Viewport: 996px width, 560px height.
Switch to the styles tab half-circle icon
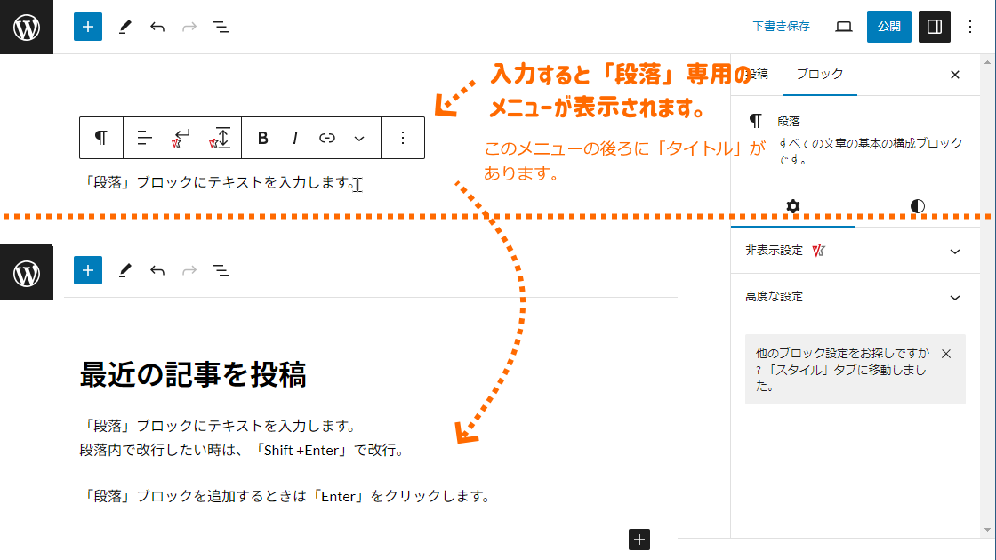917,206
